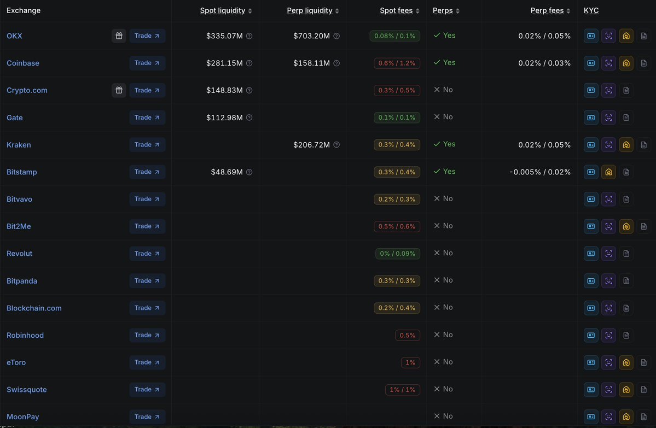This screenshot has width=656, height=428.
Task: Click Revolut's ID card KYC icon
Action: [x=591, y=253]
